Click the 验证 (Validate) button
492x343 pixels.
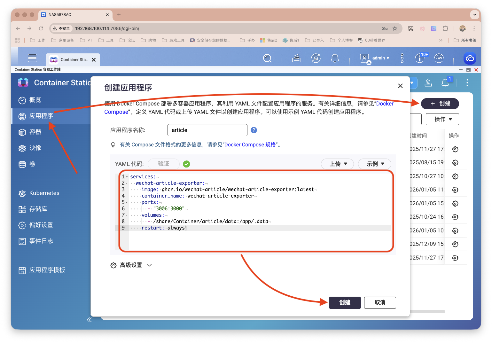click(163, 164)
